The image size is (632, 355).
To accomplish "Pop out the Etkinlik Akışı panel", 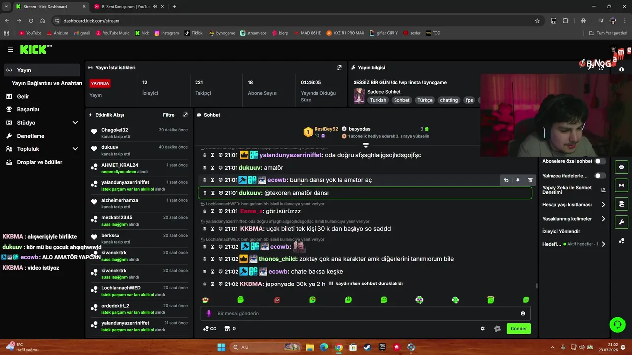I will click(x=185, y=115).
